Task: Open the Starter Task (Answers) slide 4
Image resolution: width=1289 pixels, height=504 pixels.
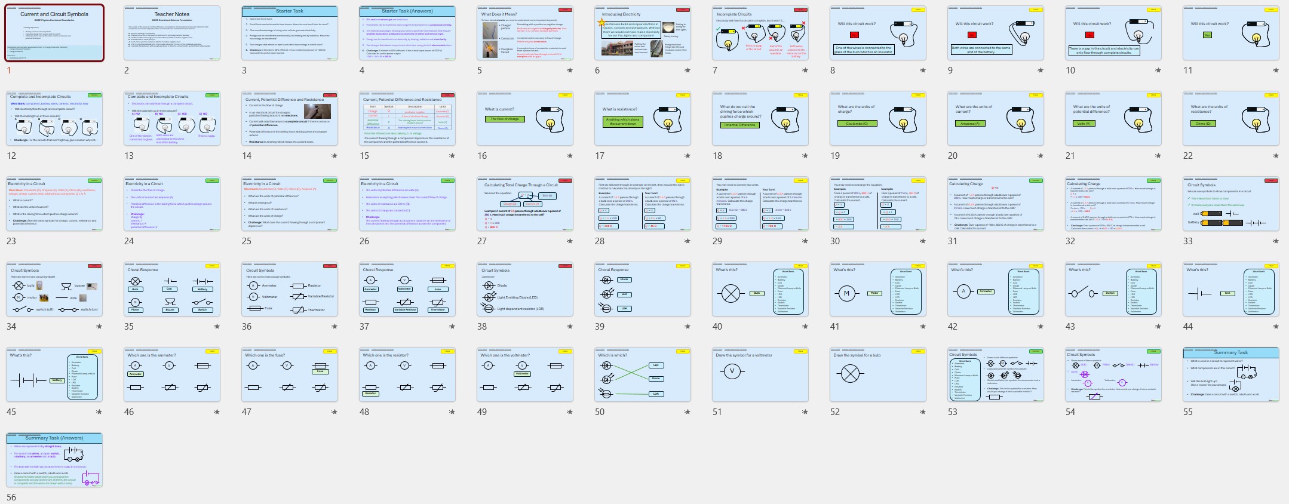Action: (x=407, y=33)
